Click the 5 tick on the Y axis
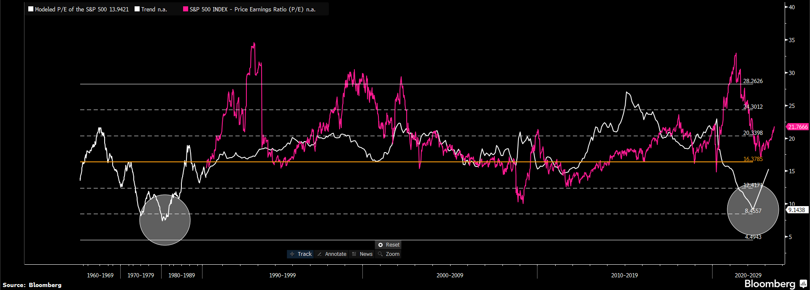Screen dimensions: 810x290 tap(790, 237)
